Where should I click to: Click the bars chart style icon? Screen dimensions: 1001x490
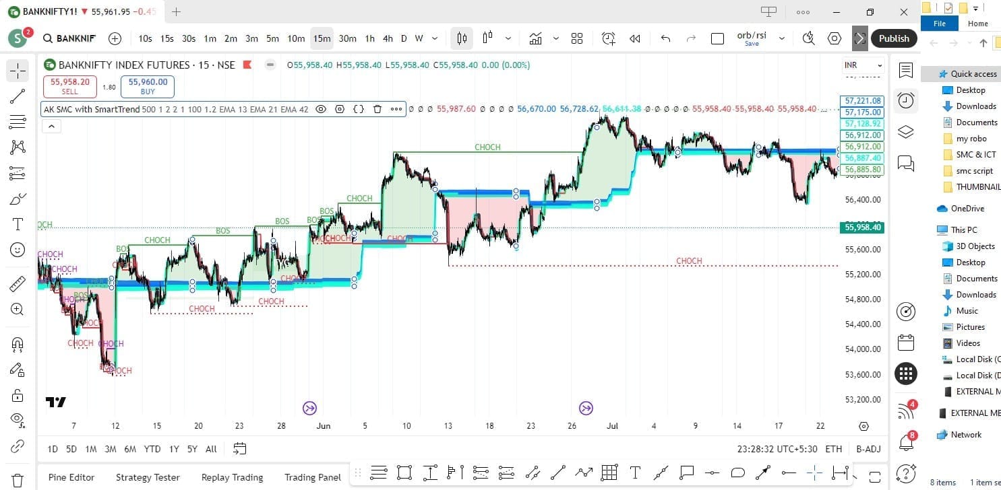tap(462, 38)
